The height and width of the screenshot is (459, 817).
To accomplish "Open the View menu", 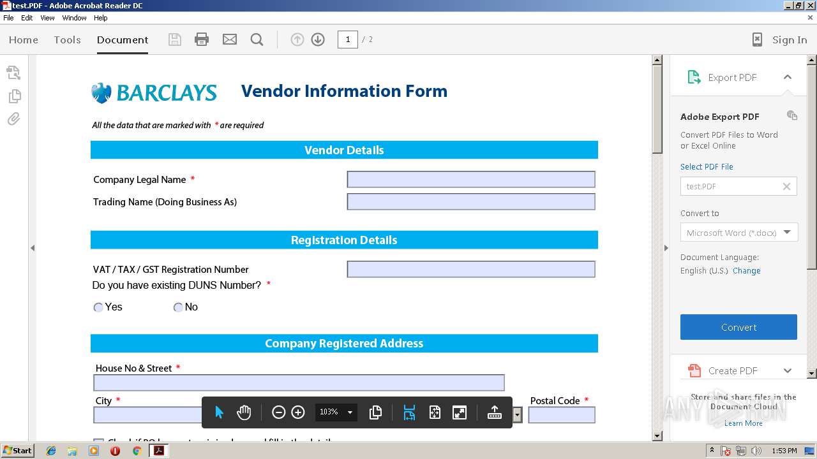I will [47, 18].
